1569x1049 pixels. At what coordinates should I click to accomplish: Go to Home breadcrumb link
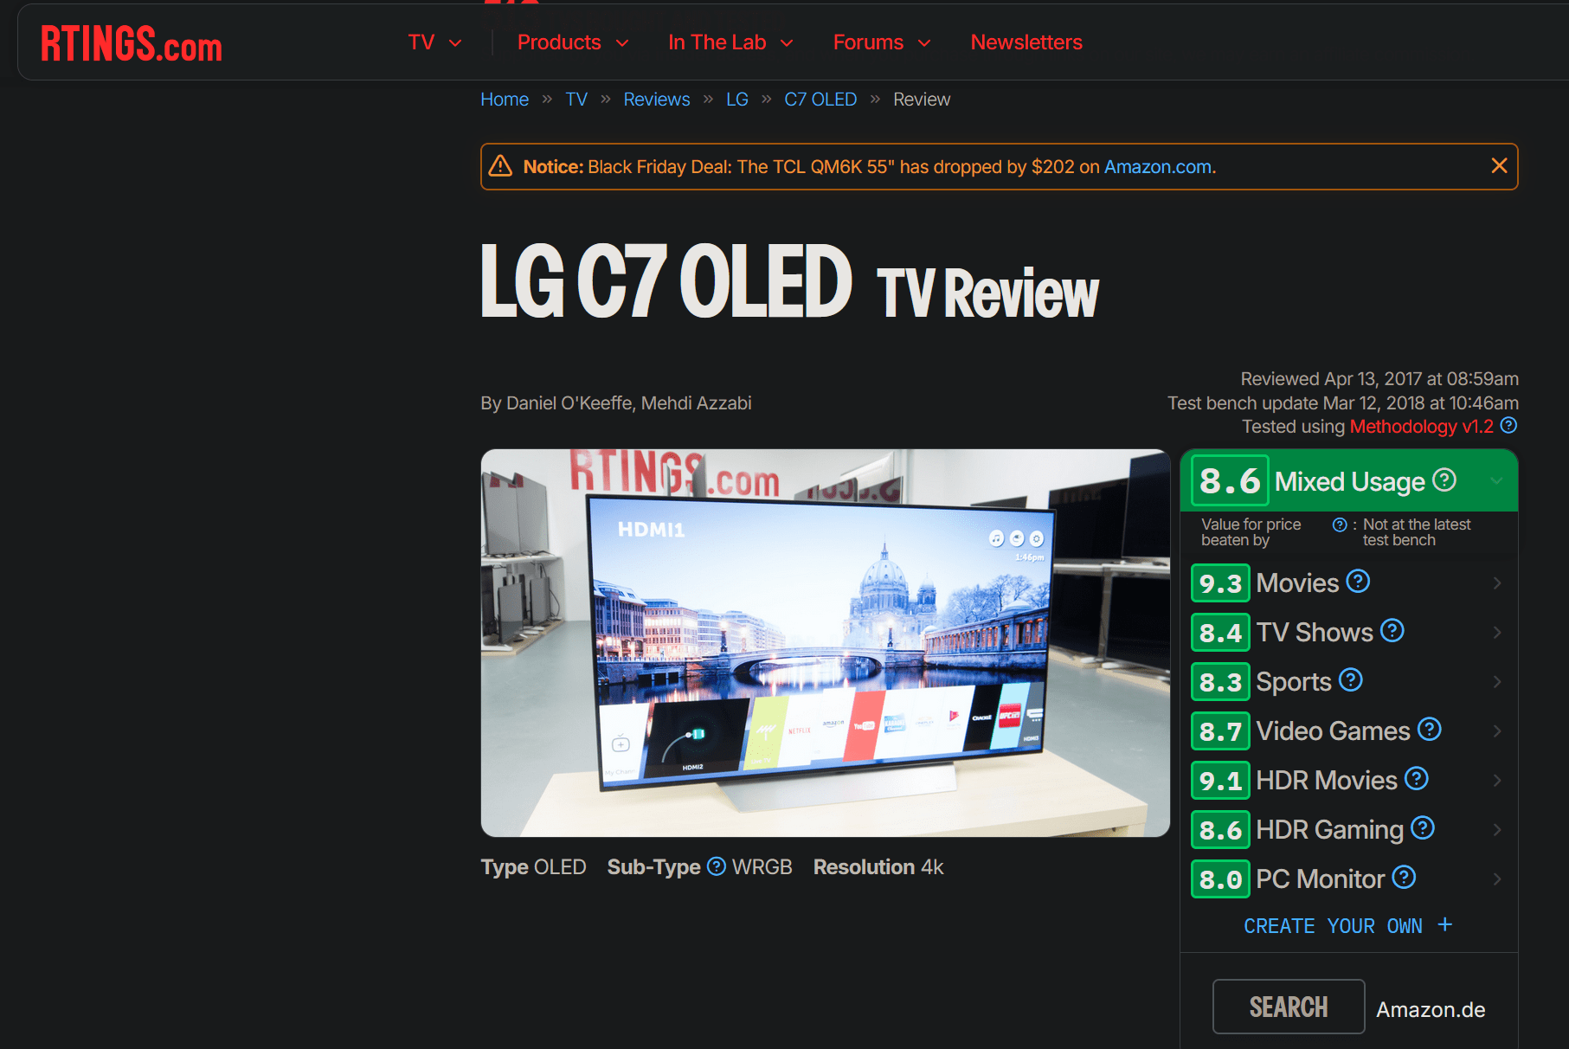point(505,100)
